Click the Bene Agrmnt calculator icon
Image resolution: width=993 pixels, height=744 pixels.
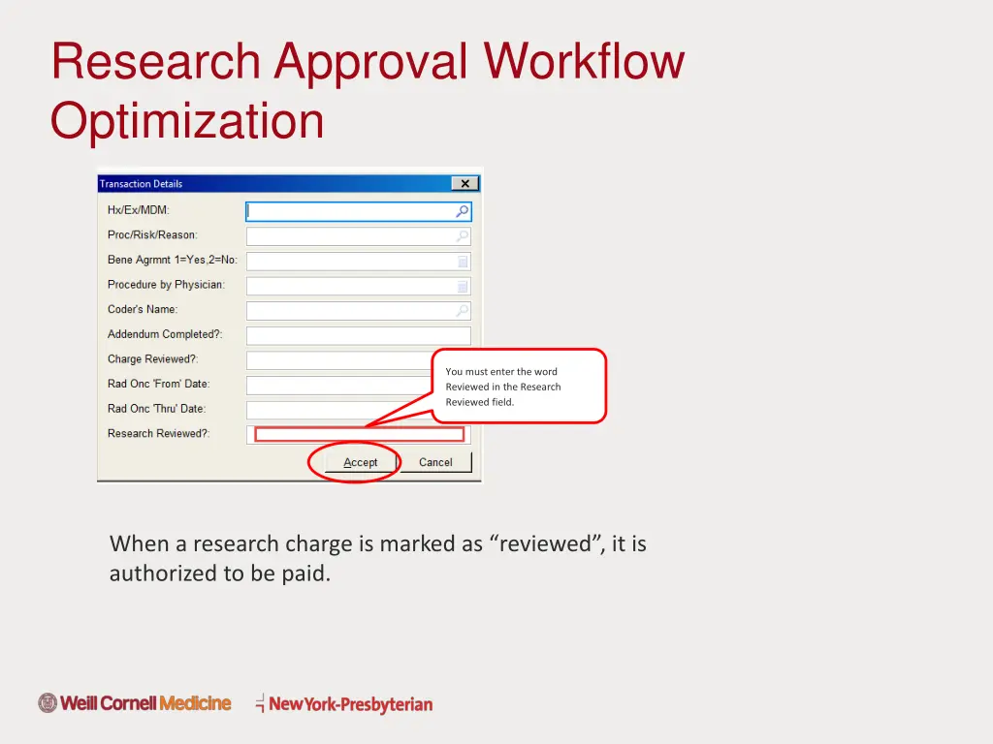pos(463,262)
